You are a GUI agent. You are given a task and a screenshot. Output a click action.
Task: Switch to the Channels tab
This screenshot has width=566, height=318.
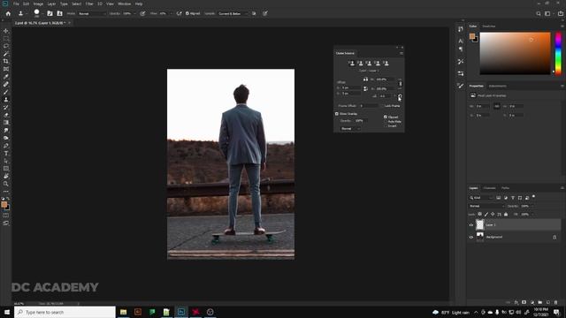pos(489,188)
